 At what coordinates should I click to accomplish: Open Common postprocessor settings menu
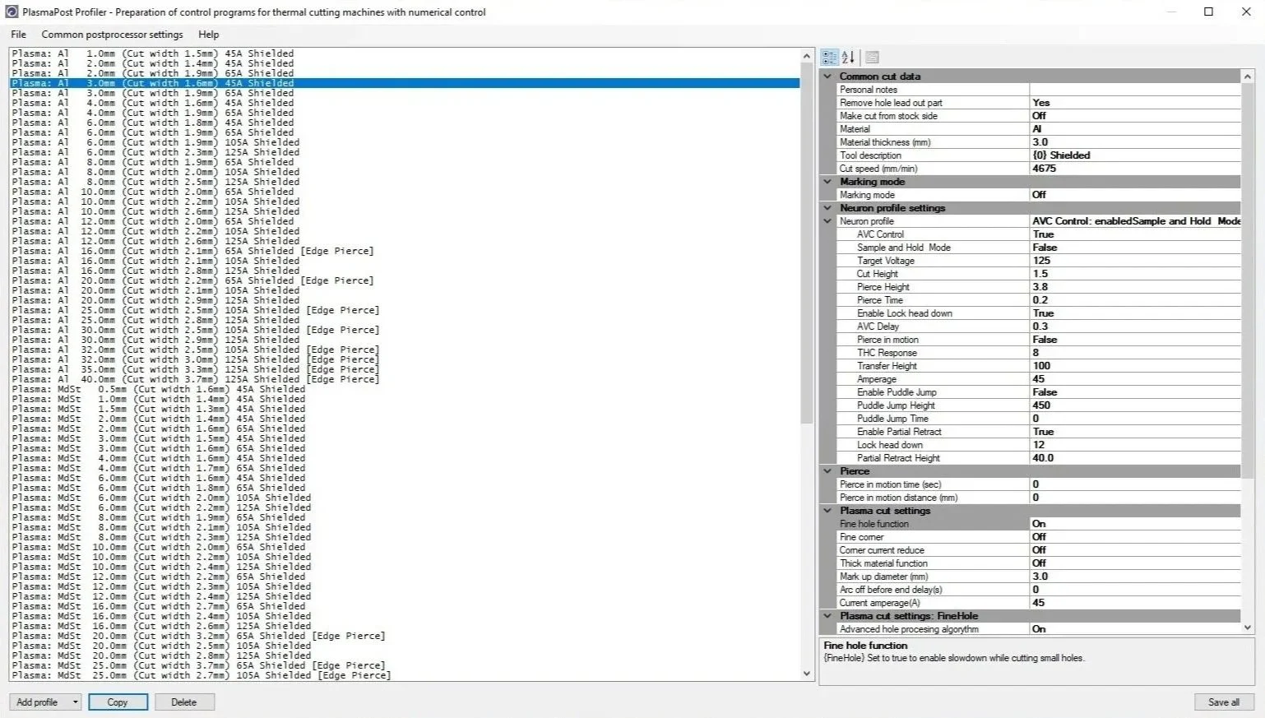point(112,35)
